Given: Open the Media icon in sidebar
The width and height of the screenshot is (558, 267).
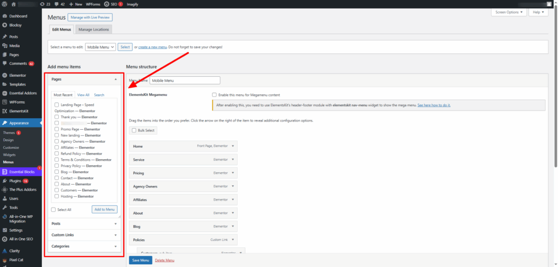Looking at the screenshot, I should click(4, 46).
